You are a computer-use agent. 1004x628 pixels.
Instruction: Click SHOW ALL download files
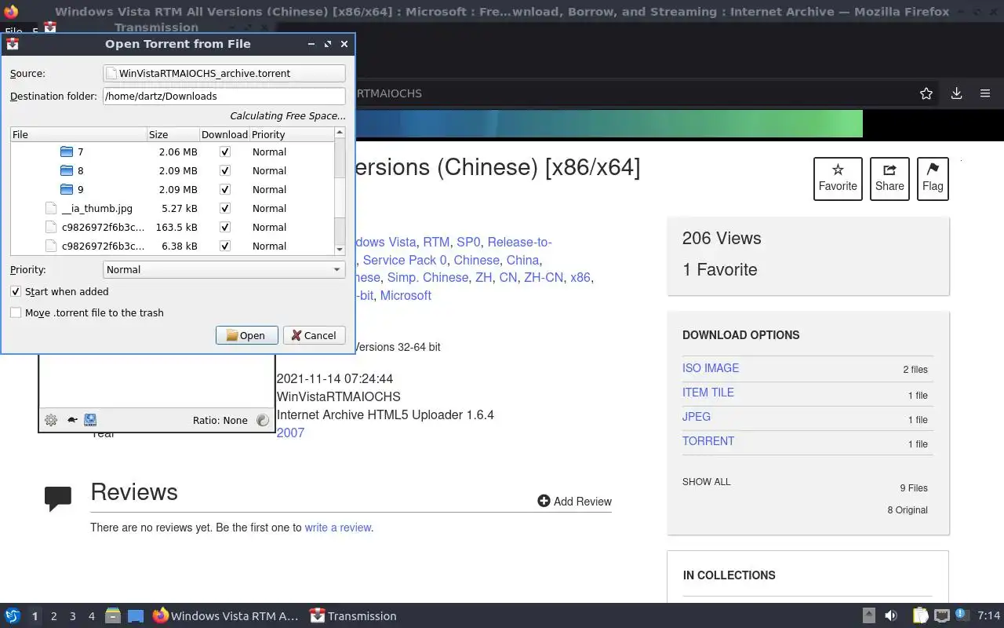[706, 482]
